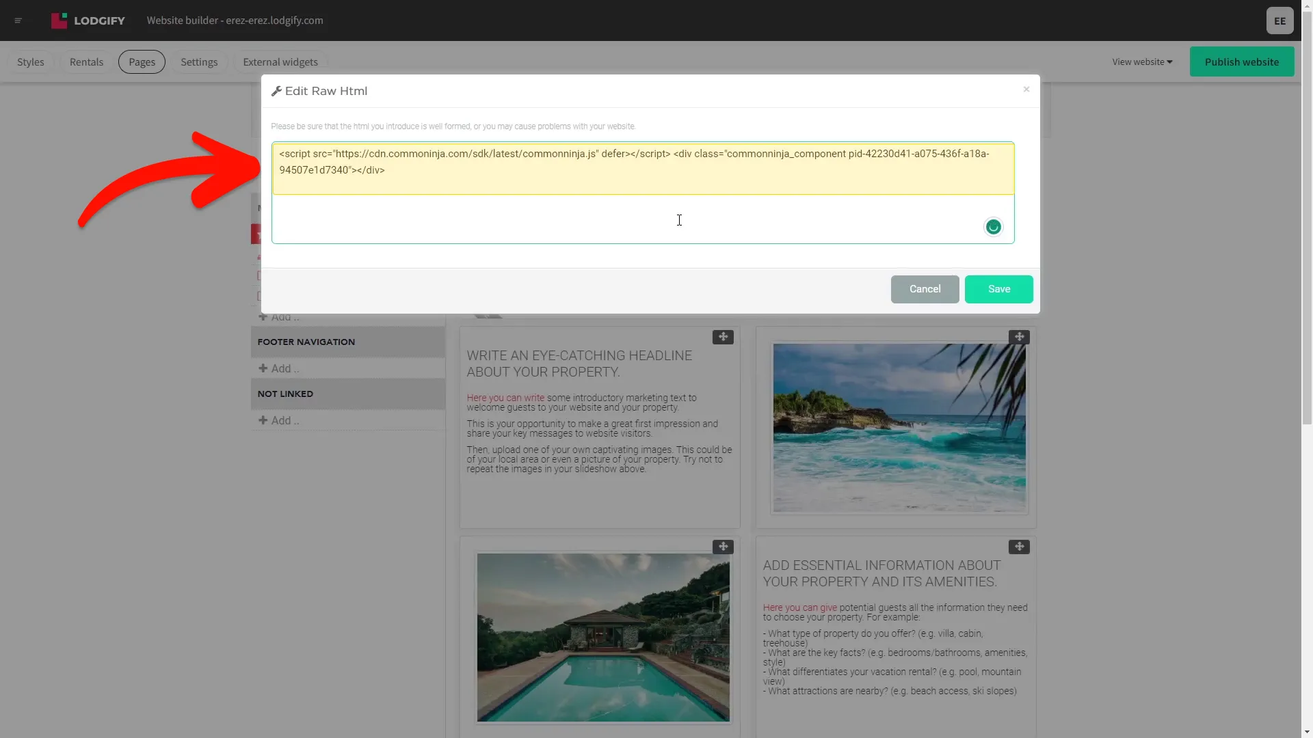Click the pool villa image thumbnail
This screenshot has width=1313, height=738.
point(603,637)
